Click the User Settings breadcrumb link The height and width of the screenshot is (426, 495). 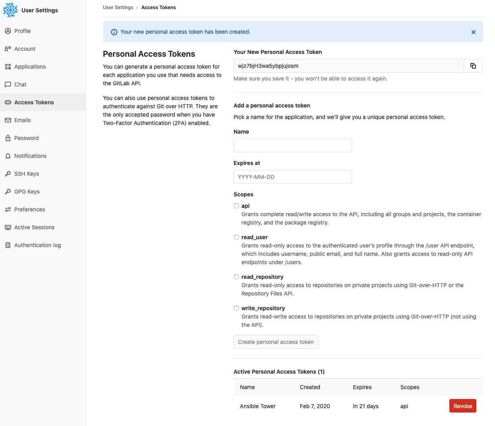click(x=118, y=8)
